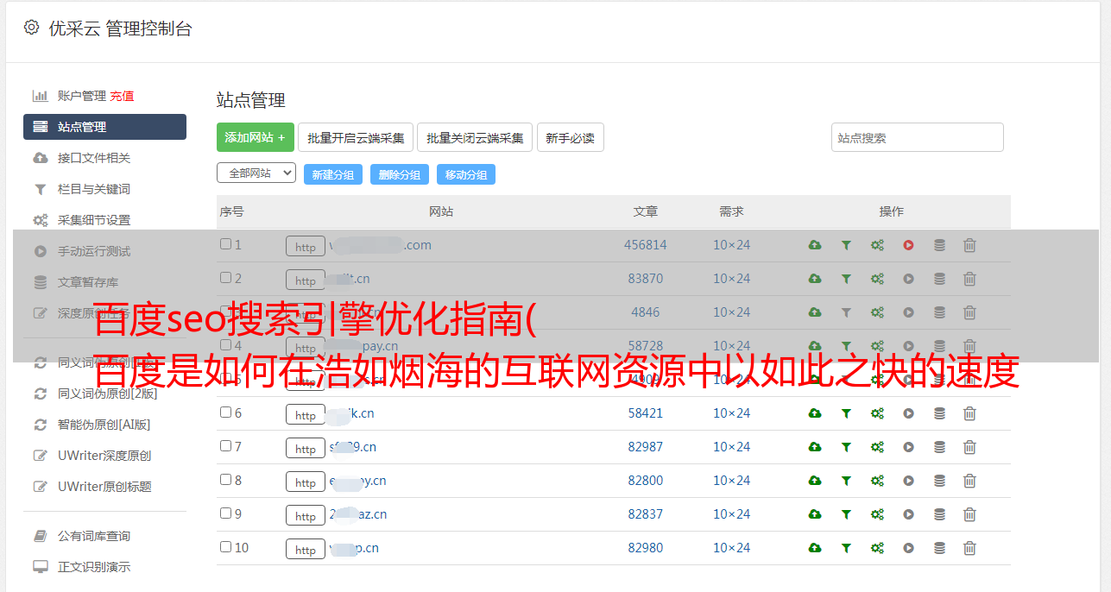Click the trash icon in row 2
This screenshot has width=1111, height=592.
[x=969, y=279]
